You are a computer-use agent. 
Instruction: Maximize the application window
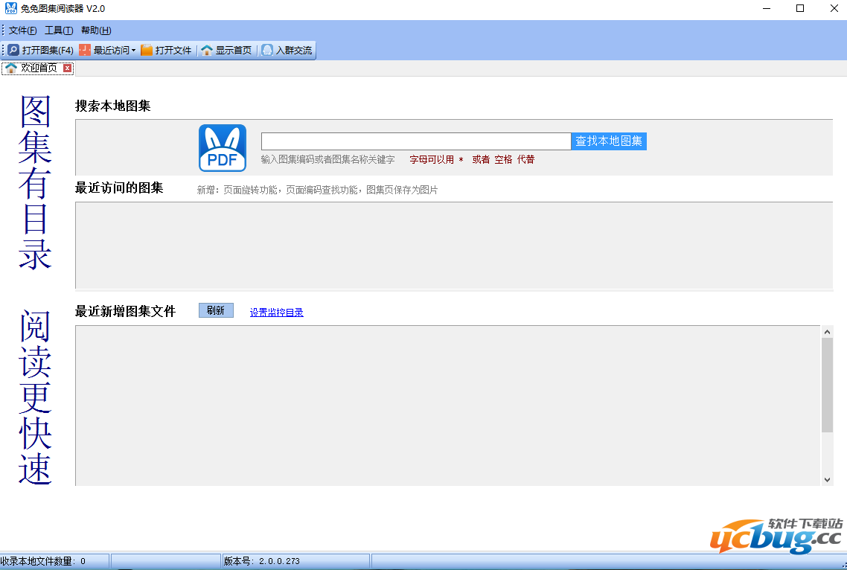(x=800, y=9)
